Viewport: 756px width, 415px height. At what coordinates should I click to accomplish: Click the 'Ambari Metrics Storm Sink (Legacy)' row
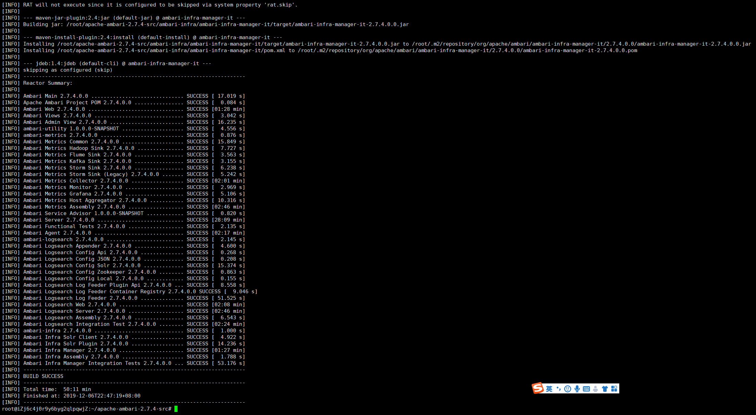123,174
